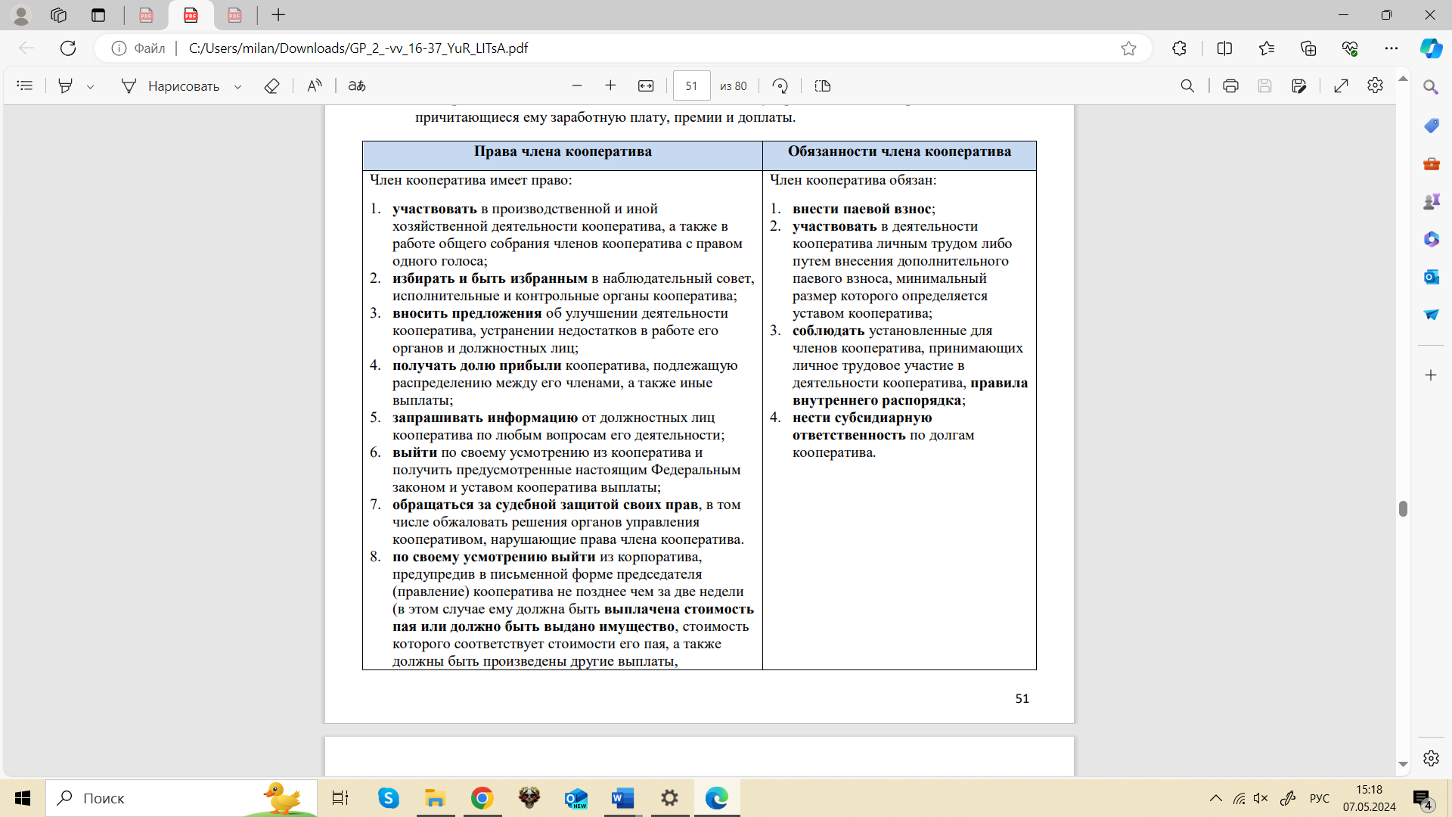Open the table of contents panel
1452x817 pixels.
tap(24, 85)
